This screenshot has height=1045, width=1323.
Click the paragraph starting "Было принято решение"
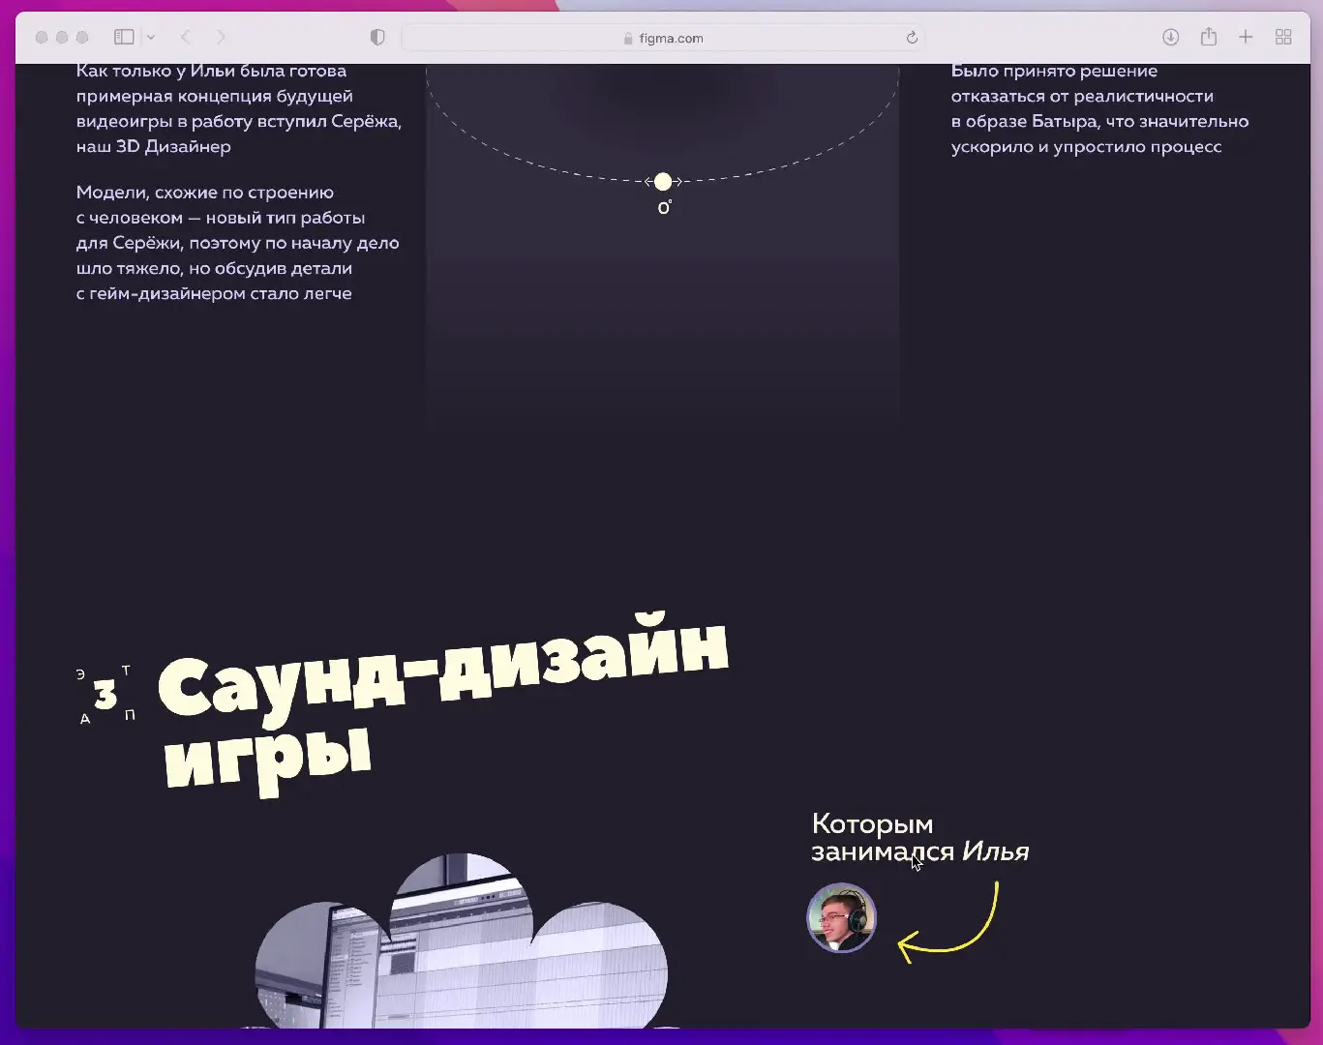point(1098,108)
